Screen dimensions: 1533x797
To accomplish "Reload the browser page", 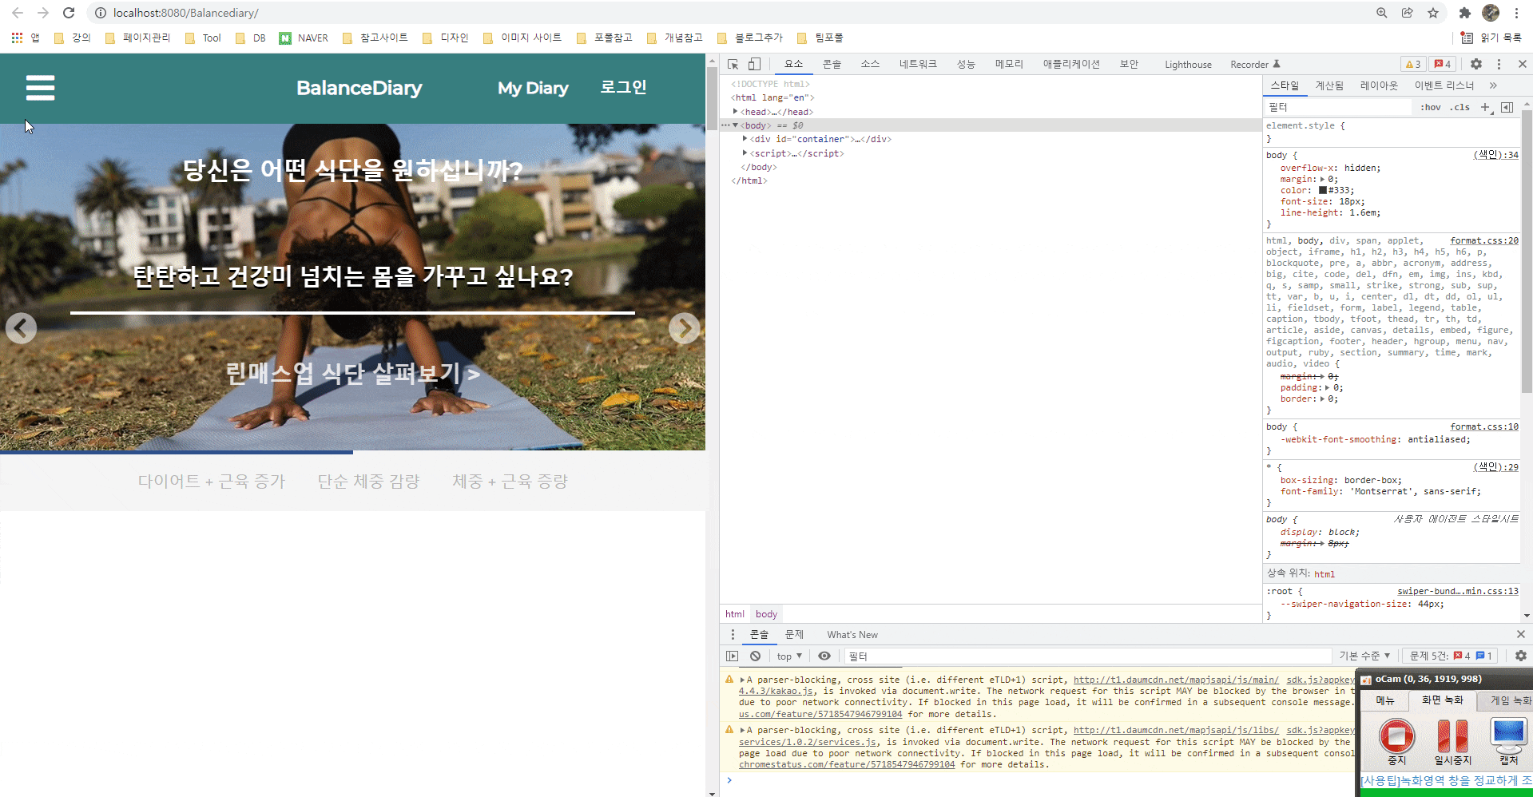I will pyautogui.click(x=69, y=13).
